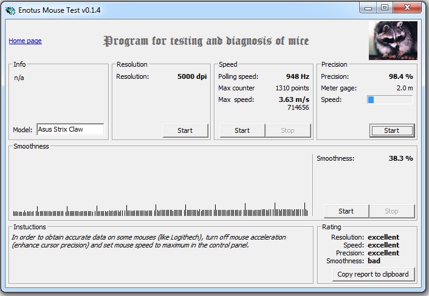Click the 3.63 m/s max speed value
Viewport: 429px width, 296px height.
[x=294, y=99]
